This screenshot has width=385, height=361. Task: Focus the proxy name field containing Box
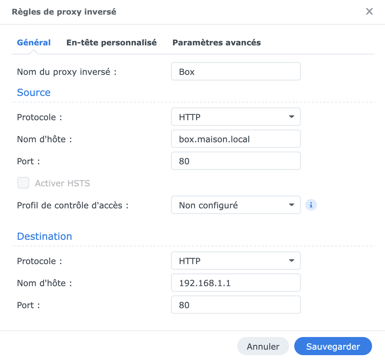[x=236, y=72]
